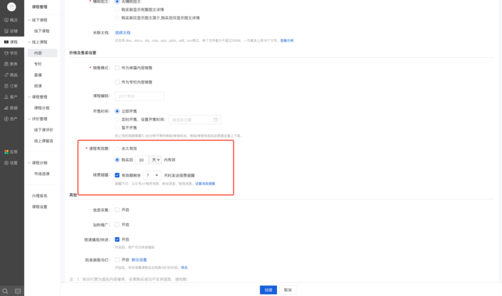Select 购买前仅显示图文简介 radio option
502x296 pixels.
coord(117,18)
